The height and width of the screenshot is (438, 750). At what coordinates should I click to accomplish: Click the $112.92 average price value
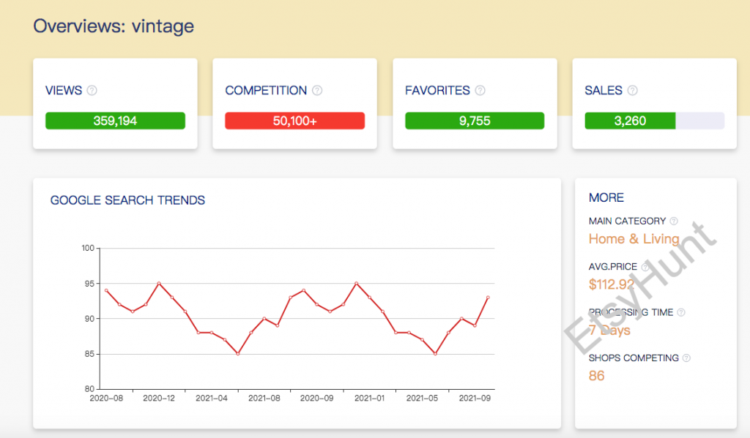[612, 284]
